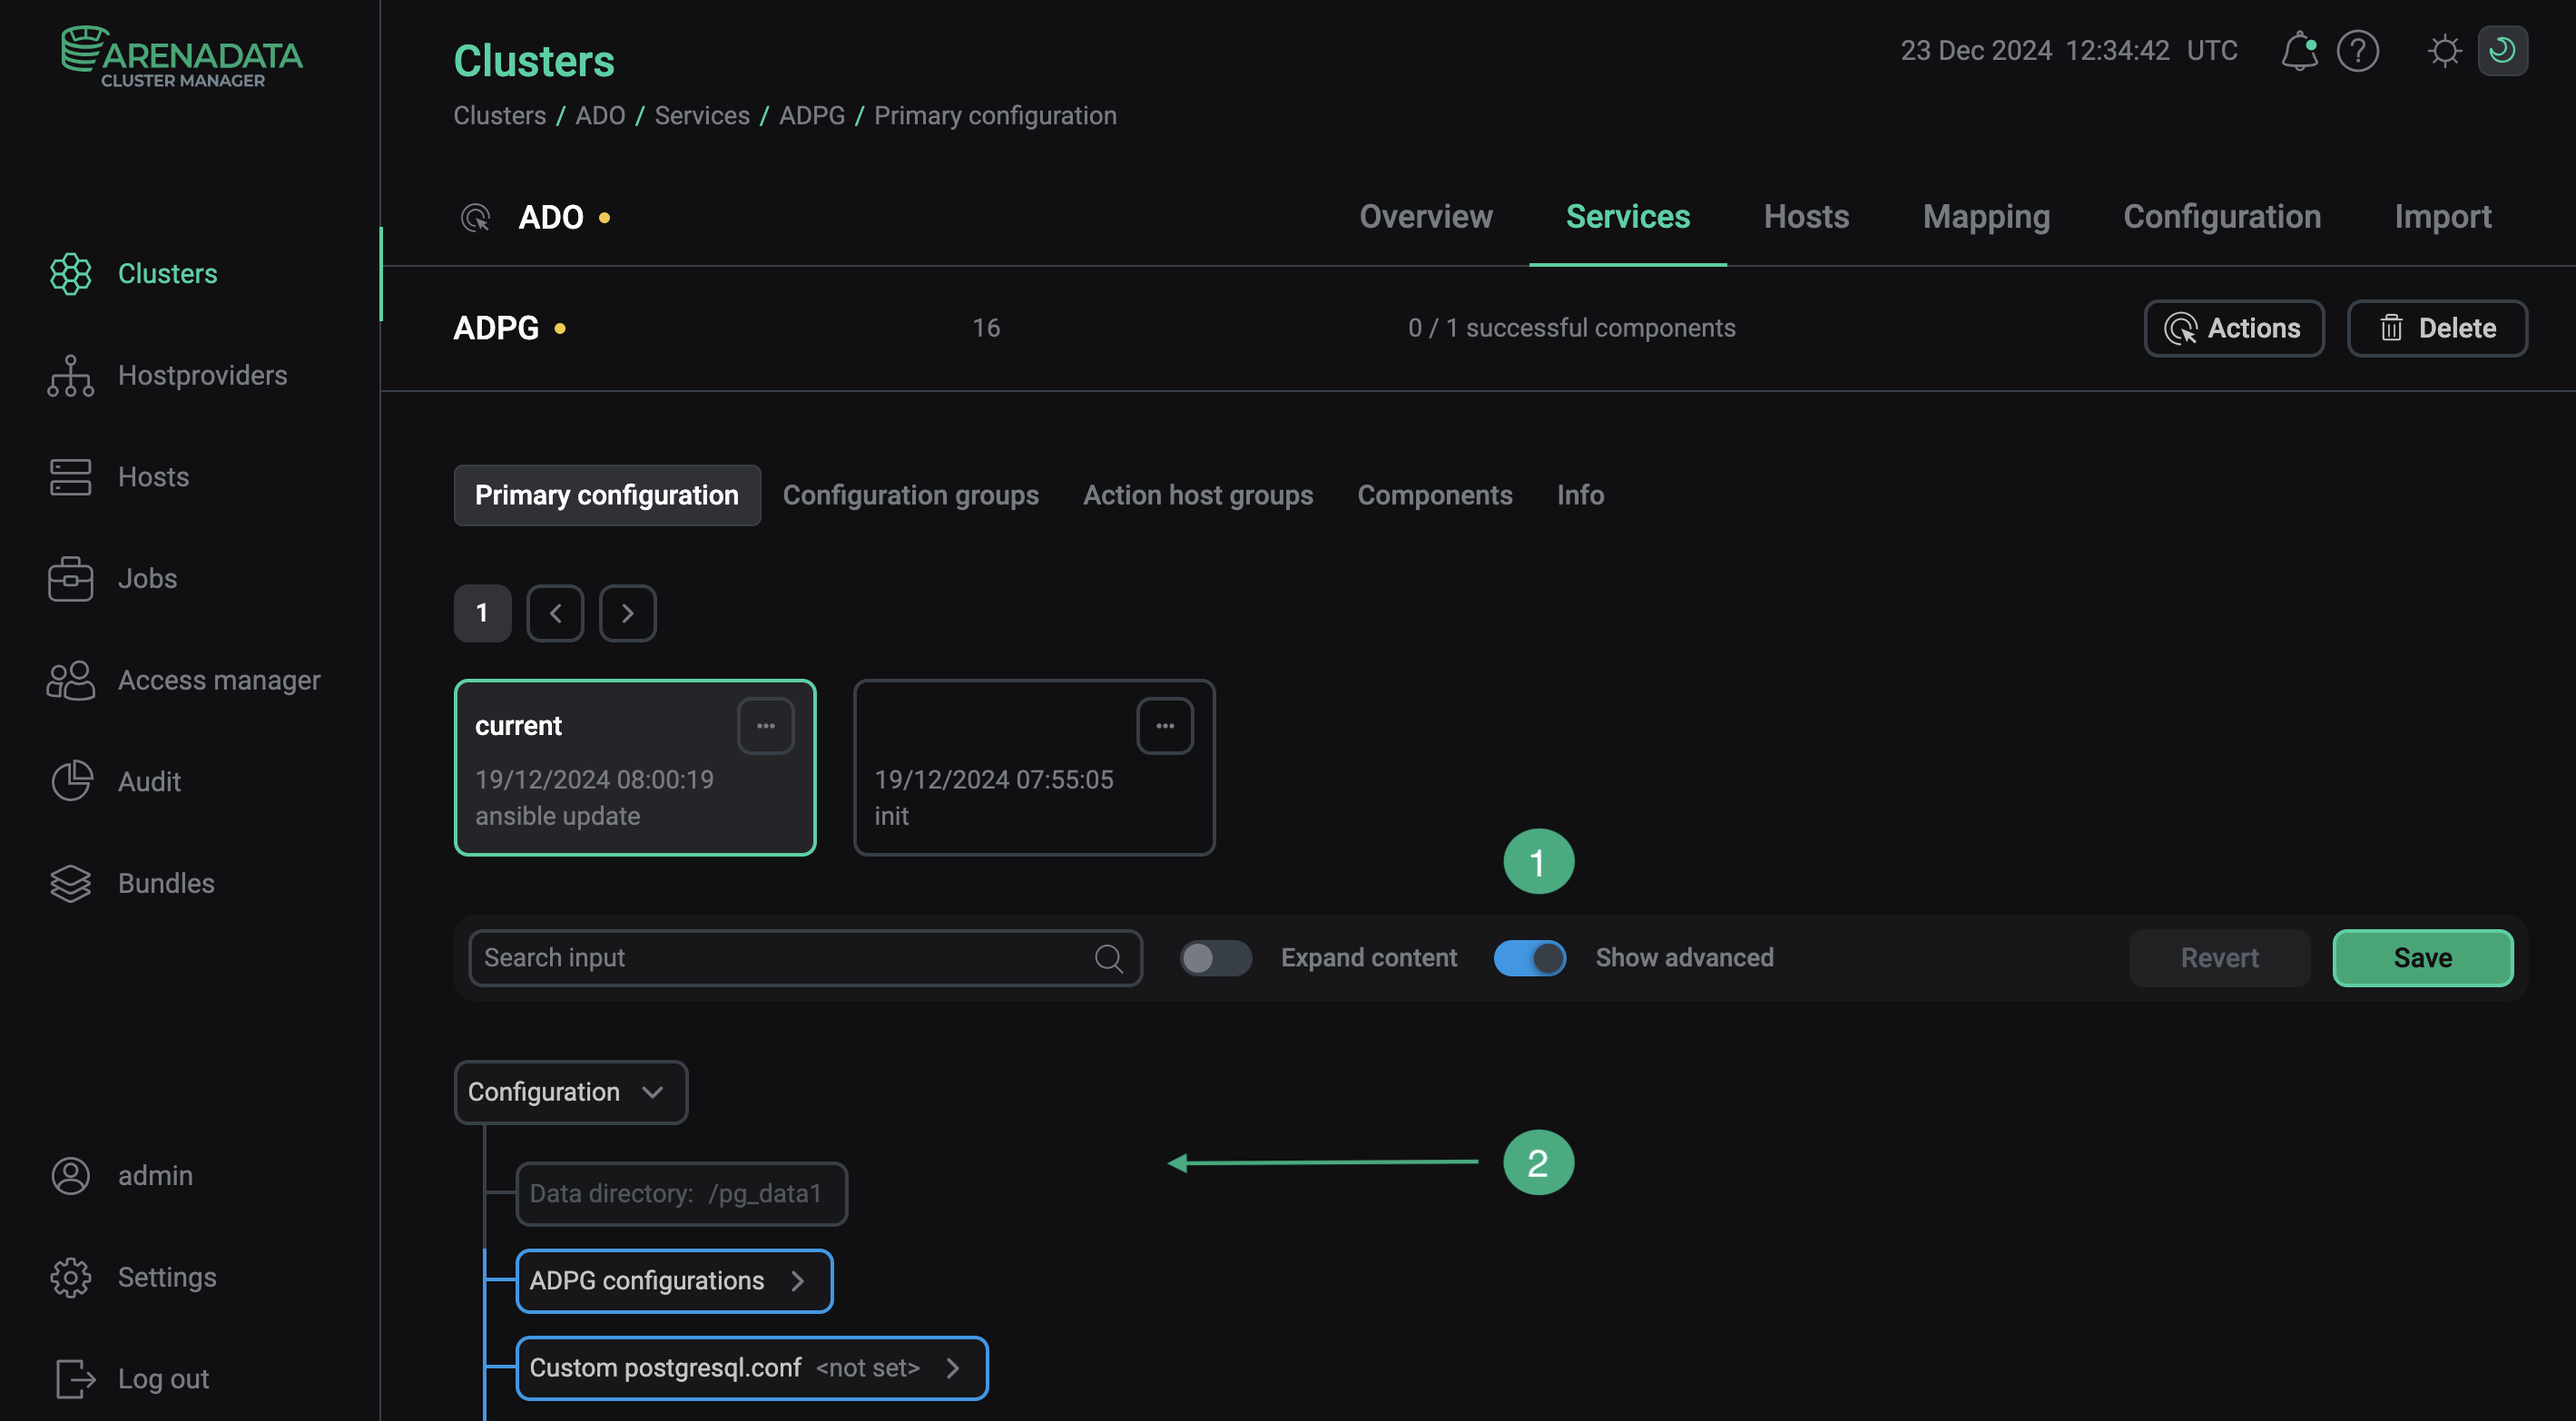Click the Save button
The height and width of the screenshot is (1421, 2576).
coord(2421,958)
